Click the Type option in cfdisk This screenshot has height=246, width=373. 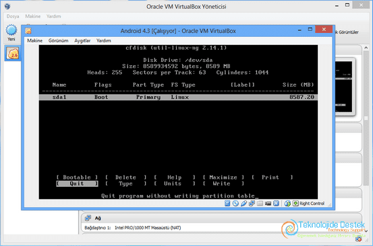(126, 183)
